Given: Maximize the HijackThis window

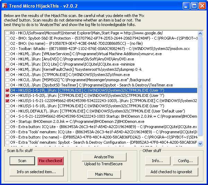Looking at the screenshot, I should pyautogui.click(x=194, y=6).
